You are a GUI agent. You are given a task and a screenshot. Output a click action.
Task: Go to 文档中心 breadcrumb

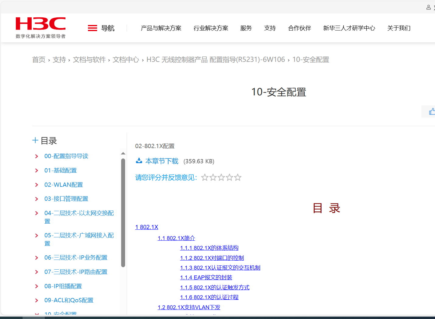point(126,59)
